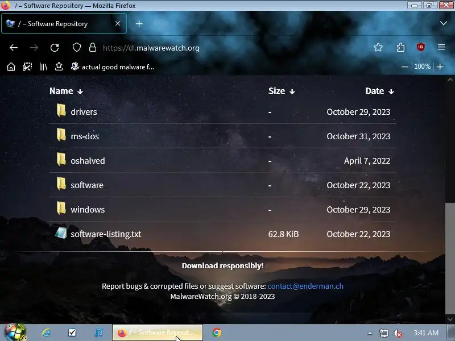This screenshot has width=455, height=341.
Task: Zoom in with plus button
Action: (440, 67)
